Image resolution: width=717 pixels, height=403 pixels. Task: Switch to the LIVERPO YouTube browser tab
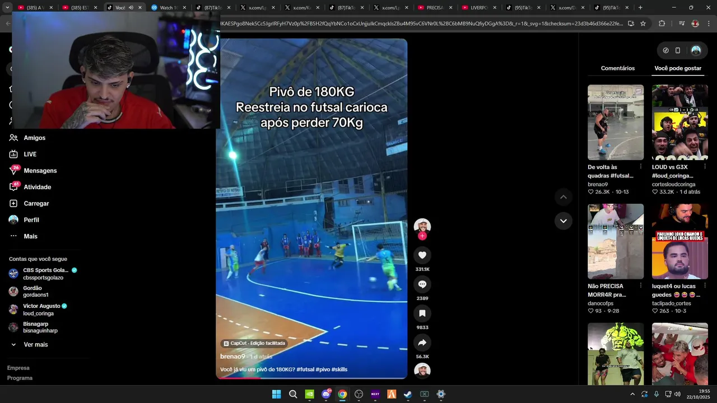point(479,8)
